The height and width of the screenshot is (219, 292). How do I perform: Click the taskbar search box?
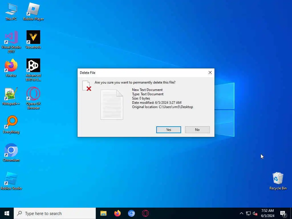pos(55,213)
